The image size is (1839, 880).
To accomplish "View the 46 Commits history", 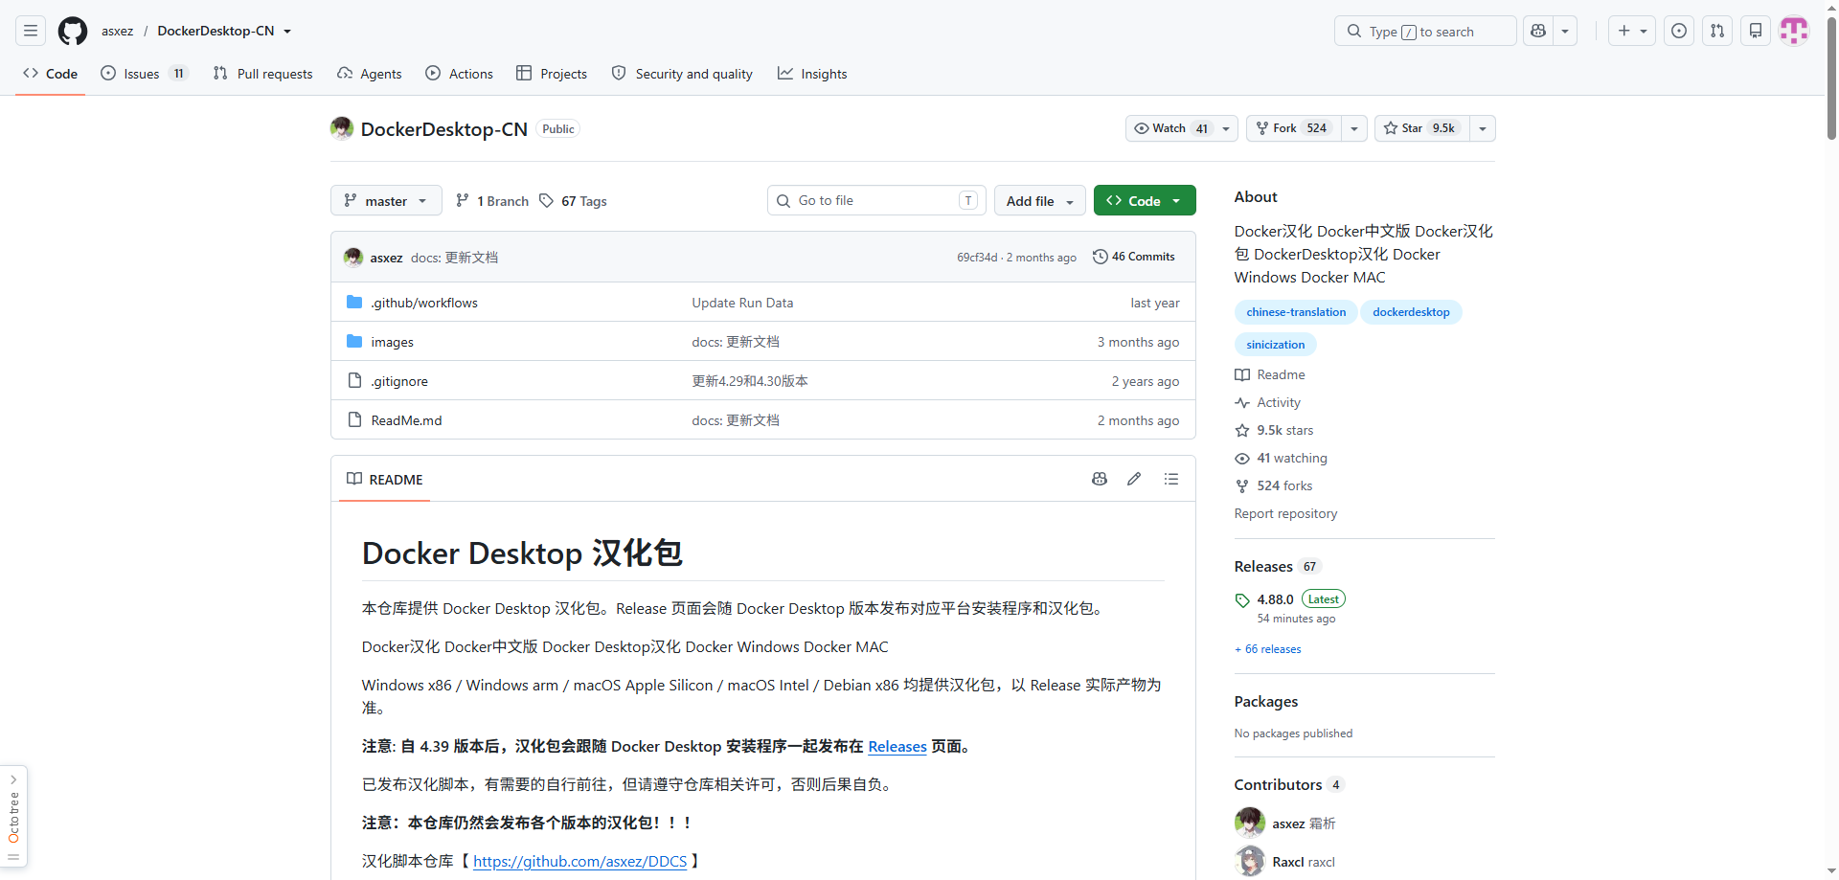I will [1134, 257].
